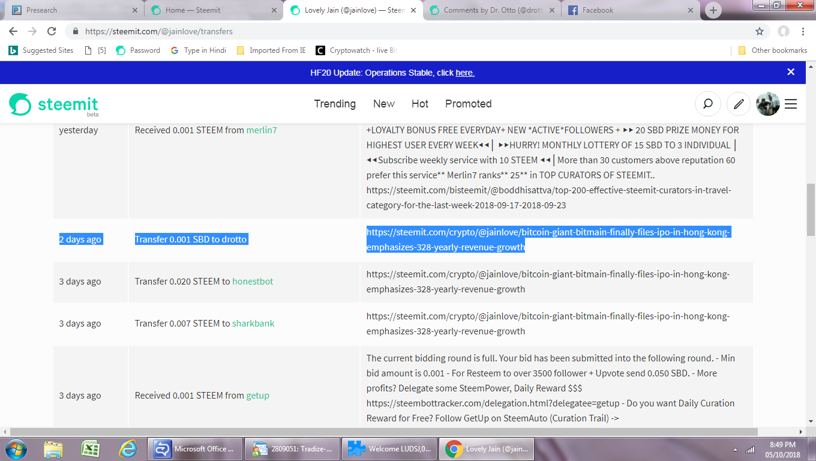816x461 pixels.
Task: Close the Home — Steemit tab
Action: coord(274,10)
